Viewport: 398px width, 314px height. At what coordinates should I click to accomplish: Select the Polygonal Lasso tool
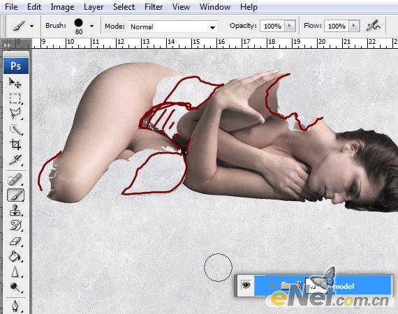click(x=15, y=114)
